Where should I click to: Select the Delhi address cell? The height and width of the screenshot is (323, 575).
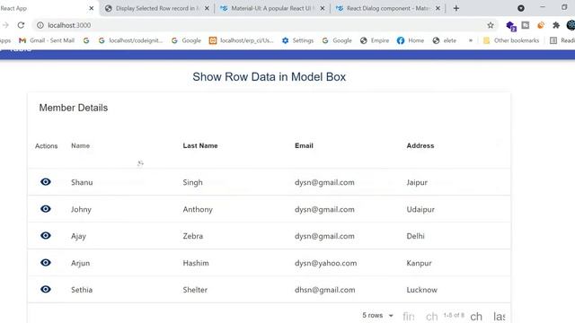click(415, 236)
